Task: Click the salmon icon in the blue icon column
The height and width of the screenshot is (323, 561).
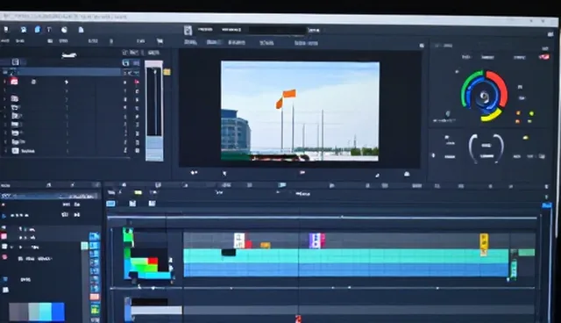Action: [x=95, y=297]
